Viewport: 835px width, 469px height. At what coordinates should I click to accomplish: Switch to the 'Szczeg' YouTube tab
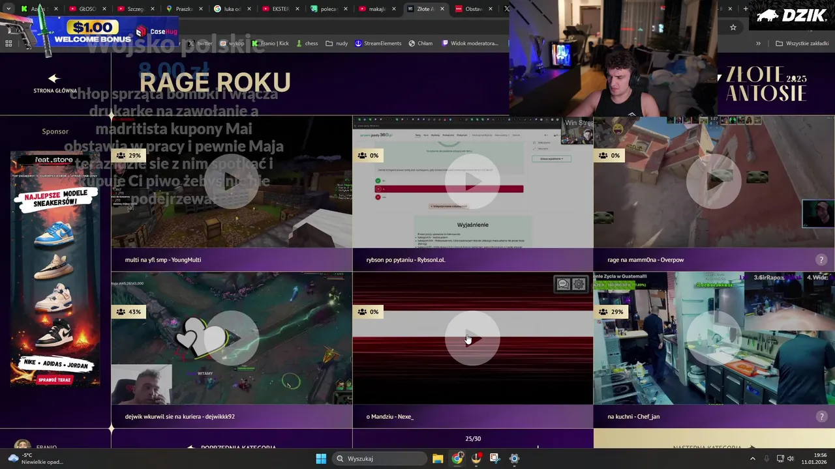[136, 9]
